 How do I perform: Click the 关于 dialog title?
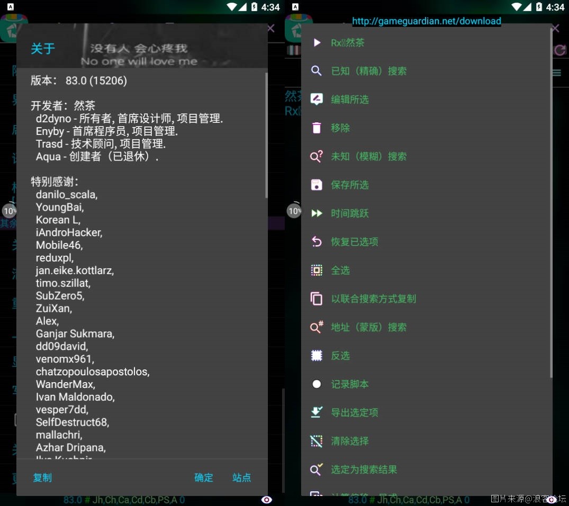coord(43,48)
